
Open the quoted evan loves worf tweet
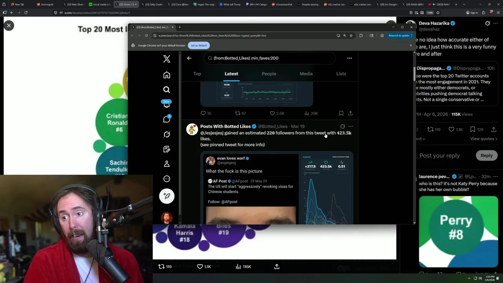251,189
